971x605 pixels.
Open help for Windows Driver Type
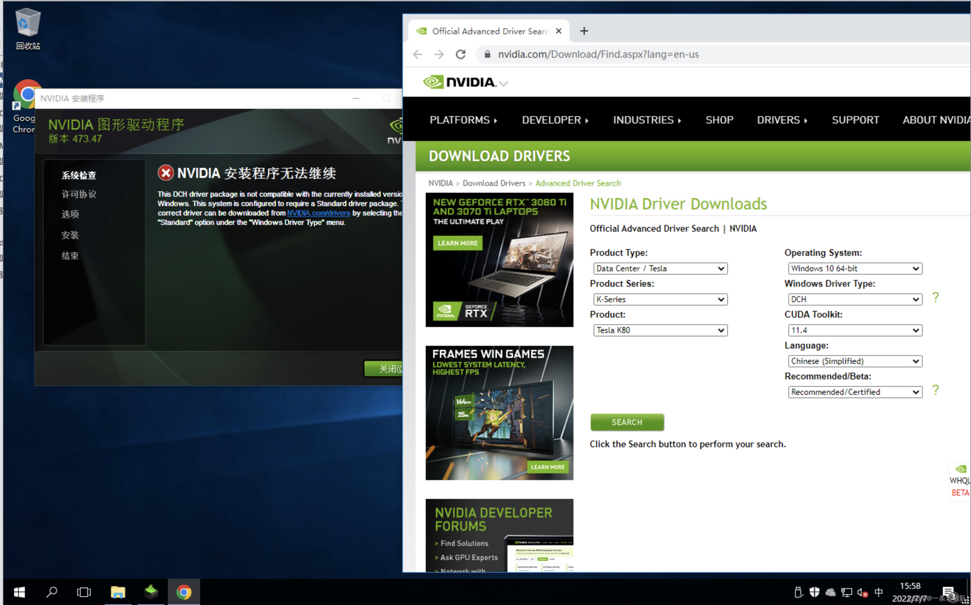[x=935, y=297]
